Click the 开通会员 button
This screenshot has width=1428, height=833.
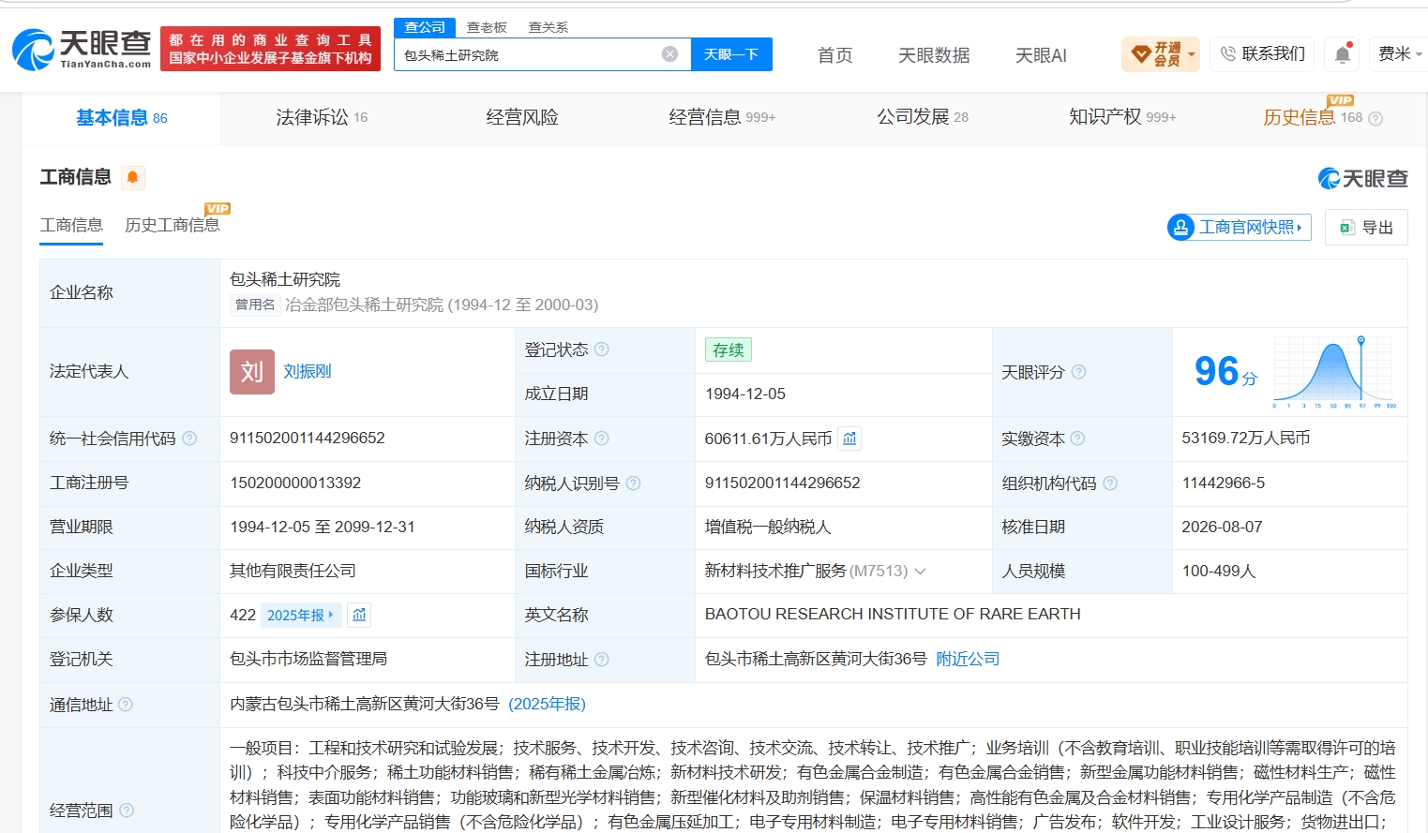(1161, 54)
